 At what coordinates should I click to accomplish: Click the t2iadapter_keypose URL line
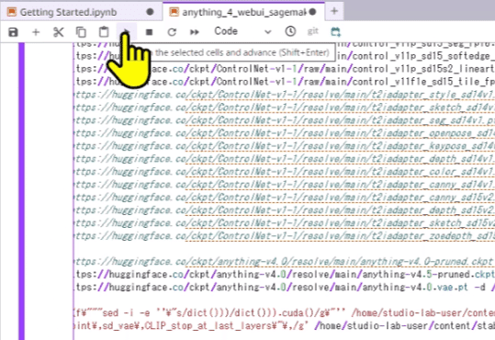[285, 146]
